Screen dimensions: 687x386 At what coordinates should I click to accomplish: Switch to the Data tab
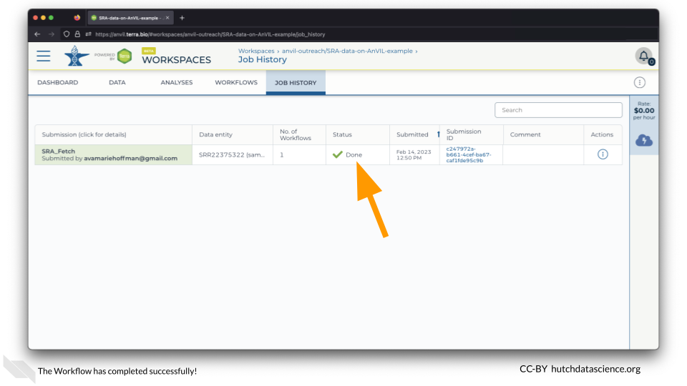[117, 82]
